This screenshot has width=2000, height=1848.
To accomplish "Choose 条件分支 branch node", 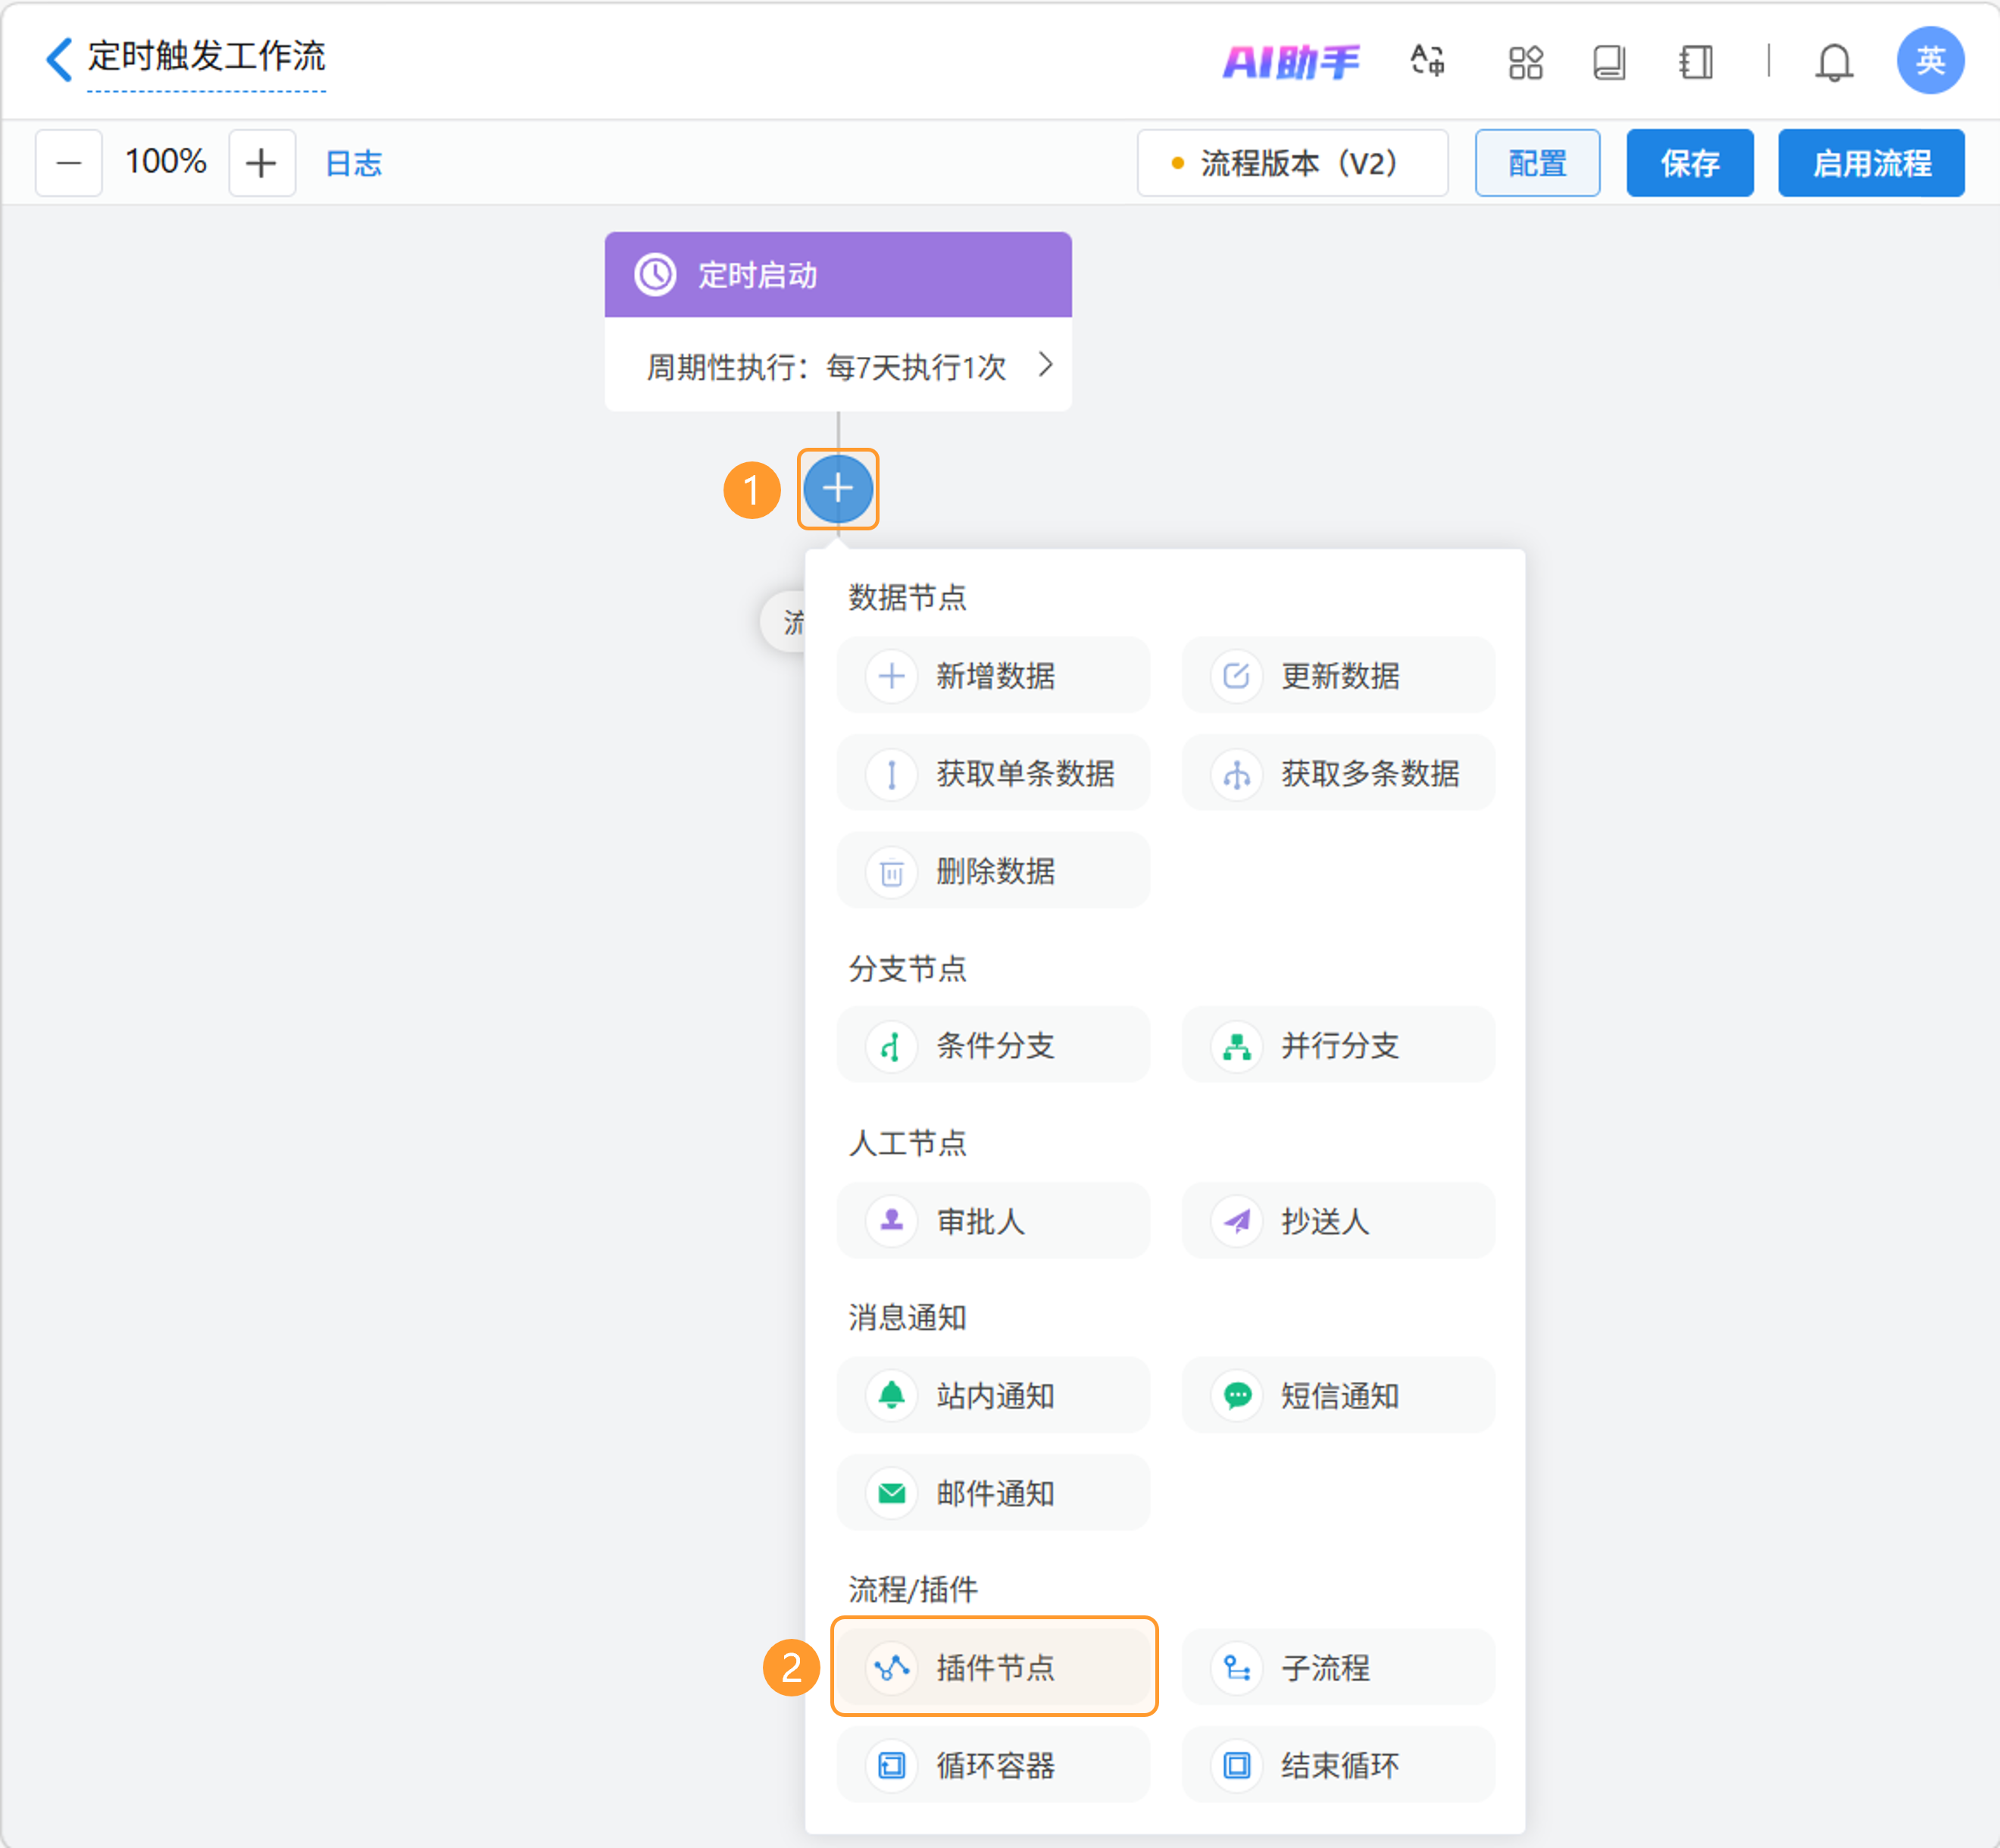I will click(x=993, y=1045).
